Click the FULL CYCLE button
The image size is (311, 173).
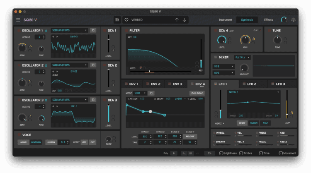[x=197, y=93]
